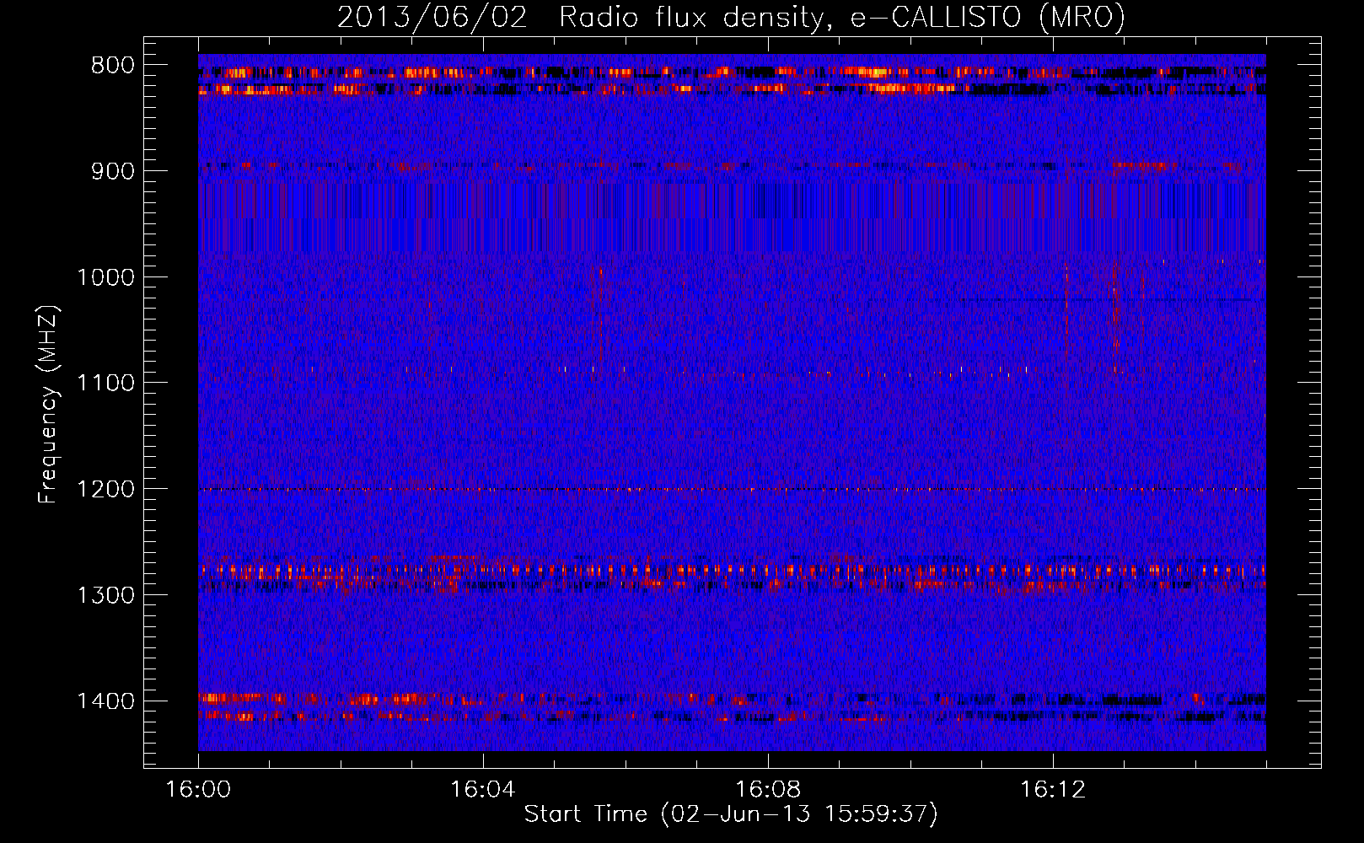Viewport: 1364px width, 843px height.
Task: Click the 16:12 time tick label
Action: tap(1052, 790)
